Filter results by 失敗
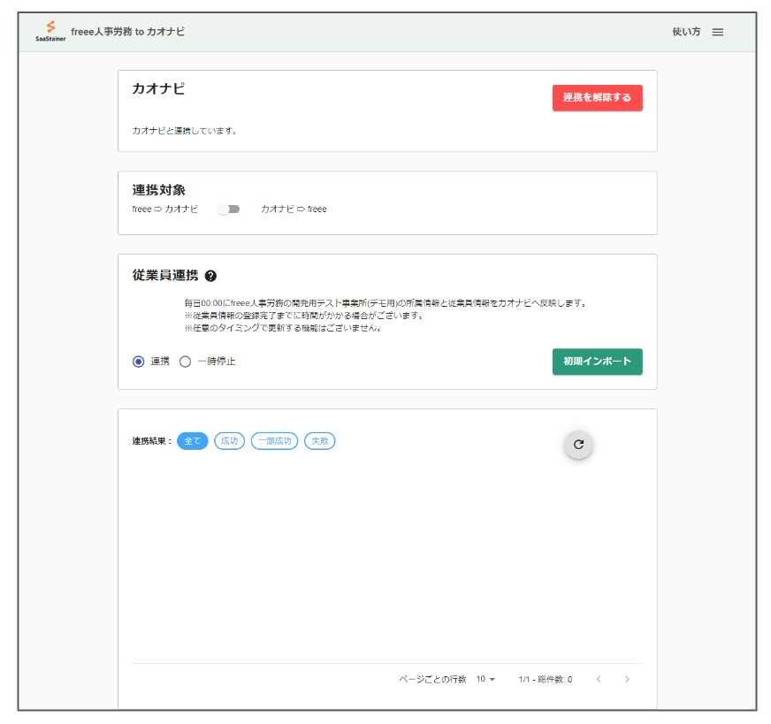 click(x=319, y=441)
